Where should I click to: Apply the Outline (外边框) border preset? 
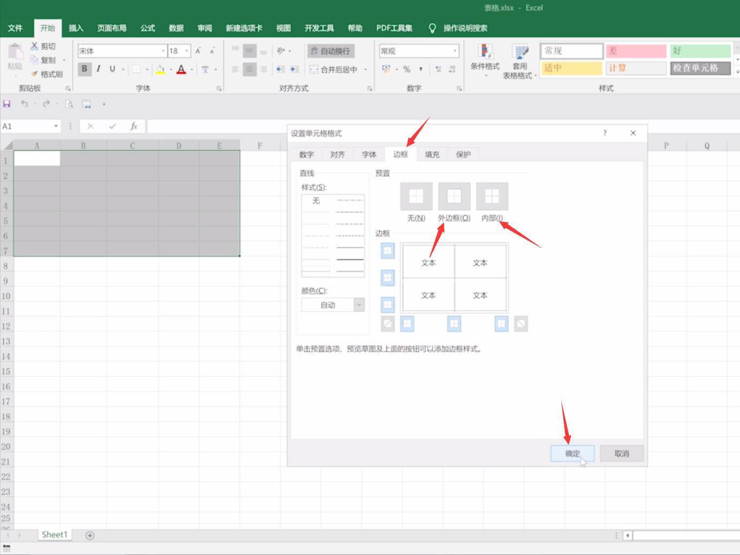tap(454, 196)
